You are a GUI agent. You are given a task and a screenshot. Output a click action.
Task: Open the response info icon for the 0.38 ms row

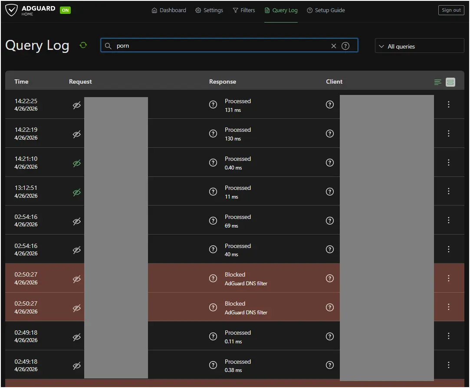click(x=213, y=365)
